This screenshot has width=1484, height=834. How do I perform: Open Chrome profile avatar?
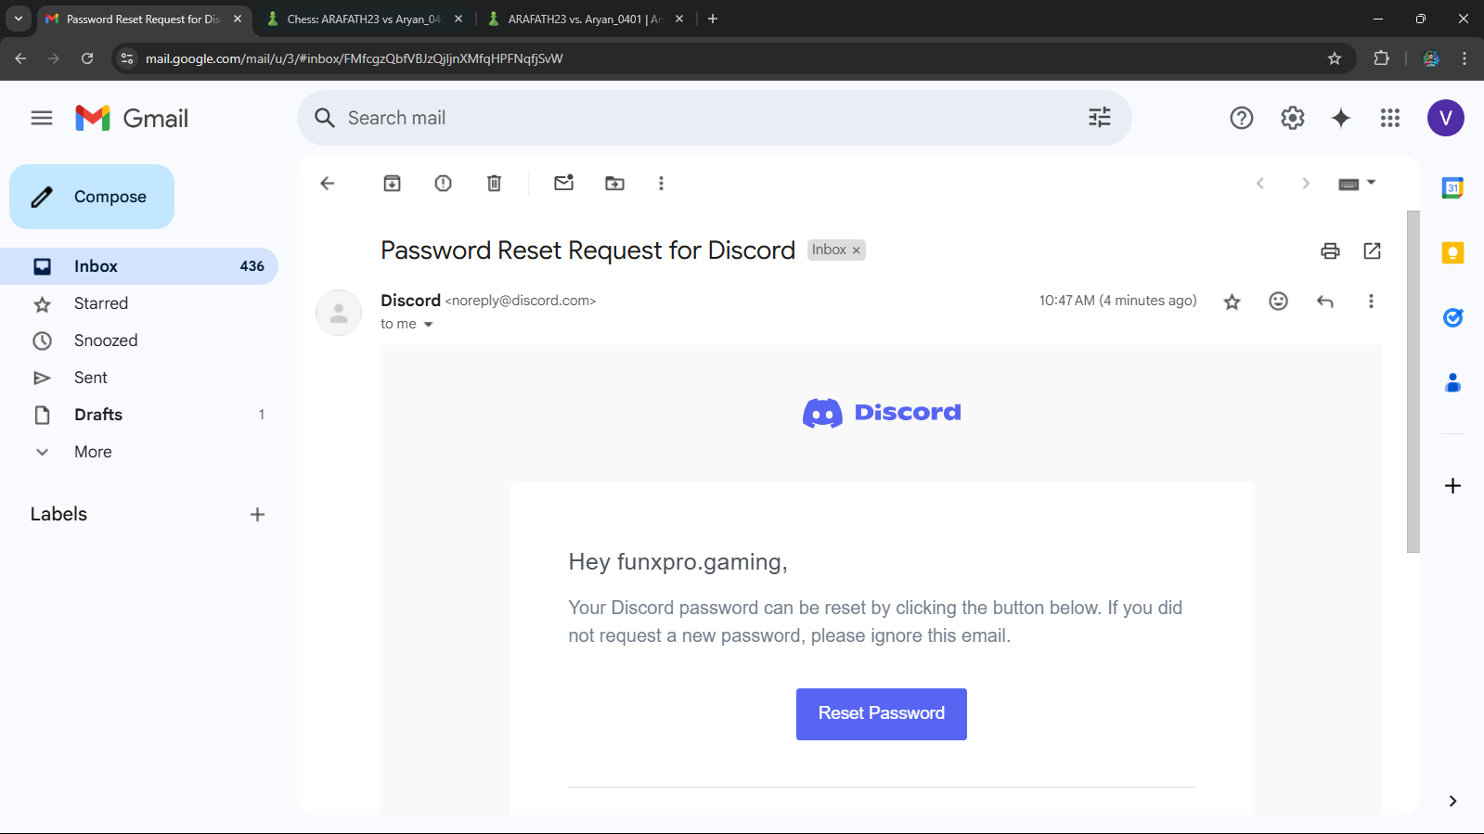click(x=1431, y=58)
